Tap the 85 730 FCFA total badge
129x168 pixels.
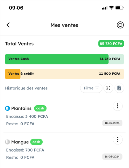pos(111,43)
